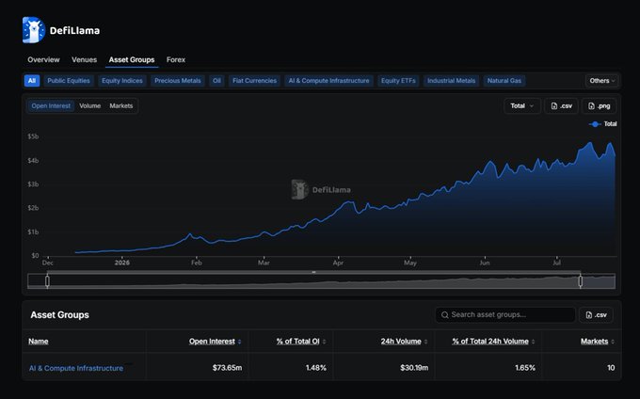The image size is (640, 399).
Task: Show the Markets chart
Action: click(x=120, y=106)
